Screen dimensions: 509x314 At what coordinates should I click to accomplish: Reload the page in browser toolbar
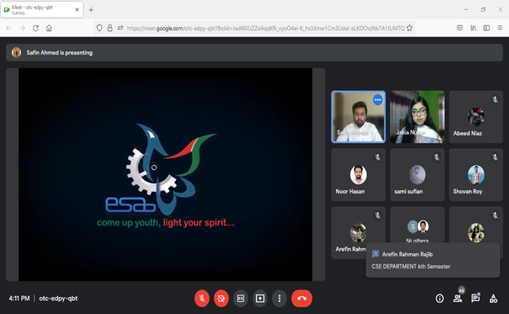click(x=36, y=28)
